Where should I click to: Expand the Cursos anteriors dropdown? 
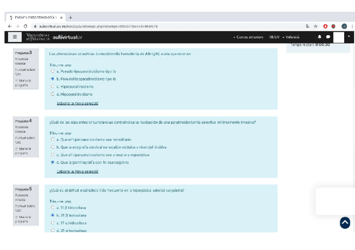[248, 37]
